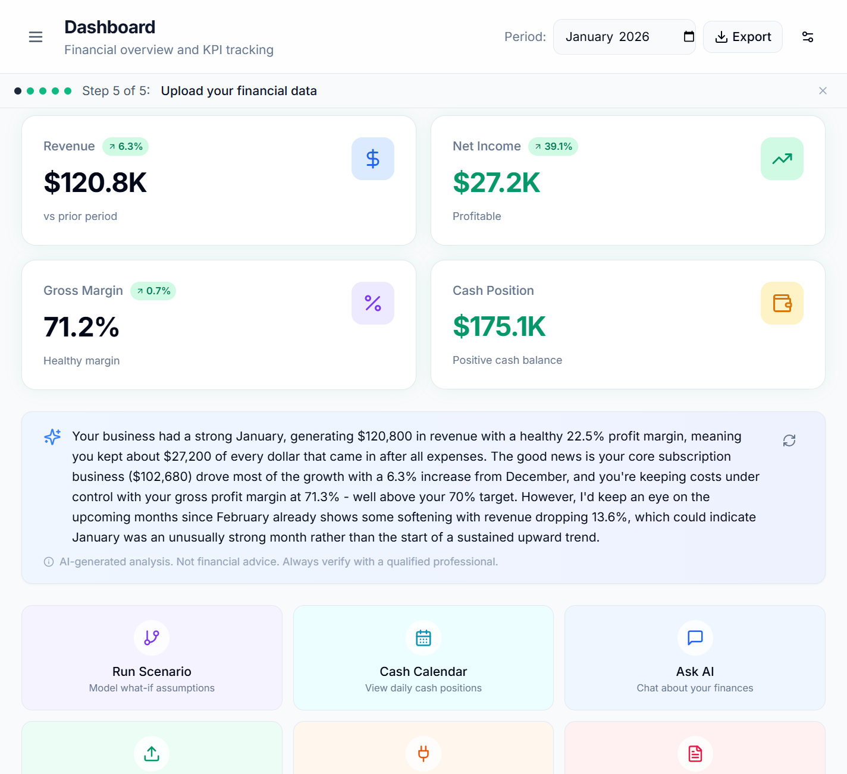Click the AI-generated analysis info icon
This screenshot has width=847, height=774.
pyautogui.click(x=48, y=561)
